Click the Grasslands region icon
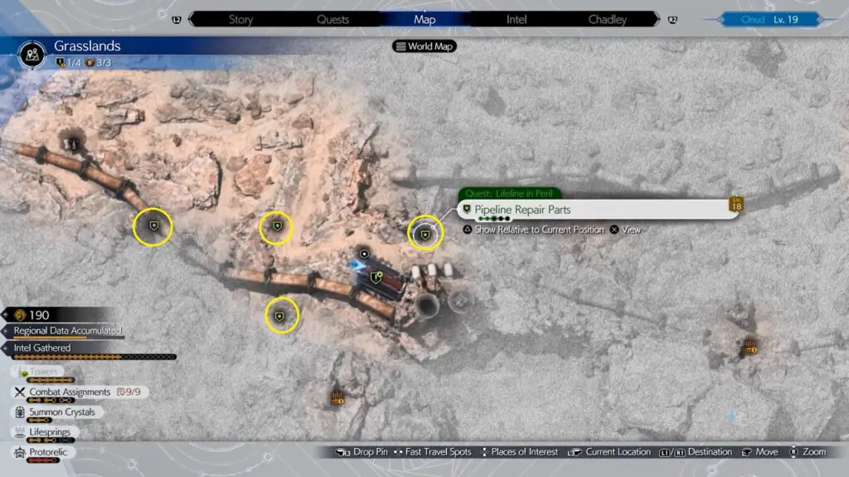Screen dimensions: 849x477 click(x=32, y=54)
